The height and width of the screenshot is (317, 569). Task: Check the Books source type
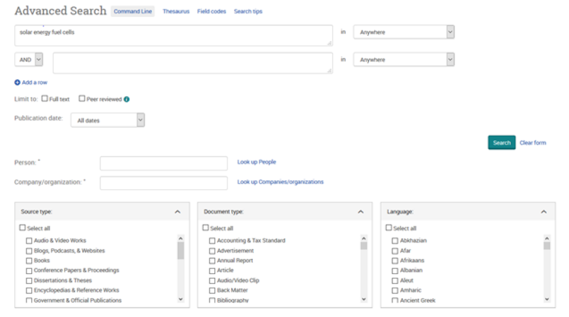pos(29,261)
